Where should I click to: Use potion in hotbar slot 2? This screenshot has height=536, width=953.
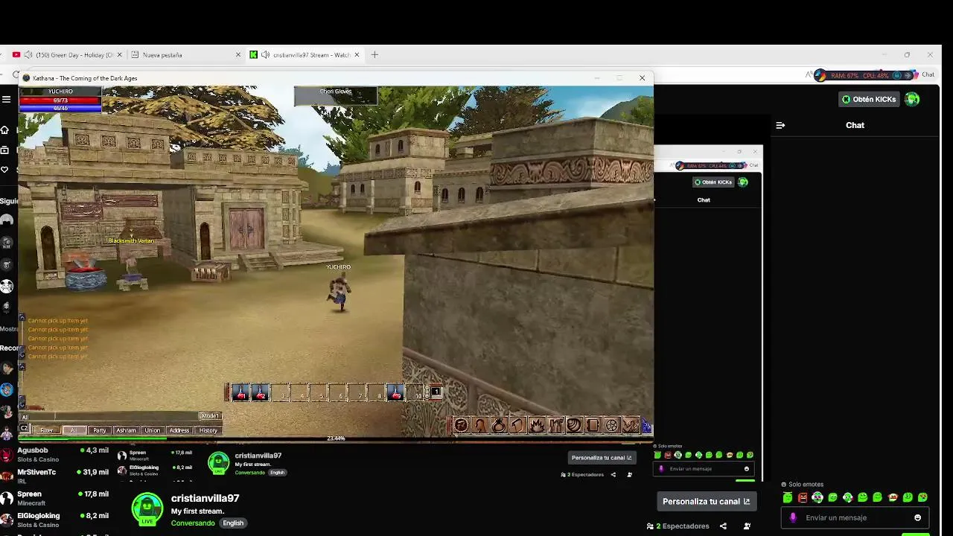click(x=261, y=393)
